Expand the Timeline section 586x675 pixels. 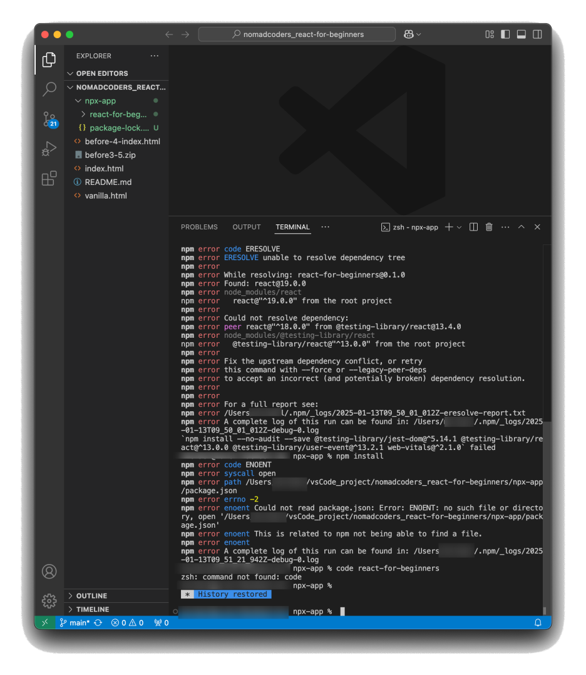coord(116,610)
